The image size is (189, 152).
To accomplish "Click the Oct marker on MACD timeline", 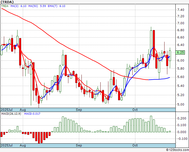I will 135,145.
